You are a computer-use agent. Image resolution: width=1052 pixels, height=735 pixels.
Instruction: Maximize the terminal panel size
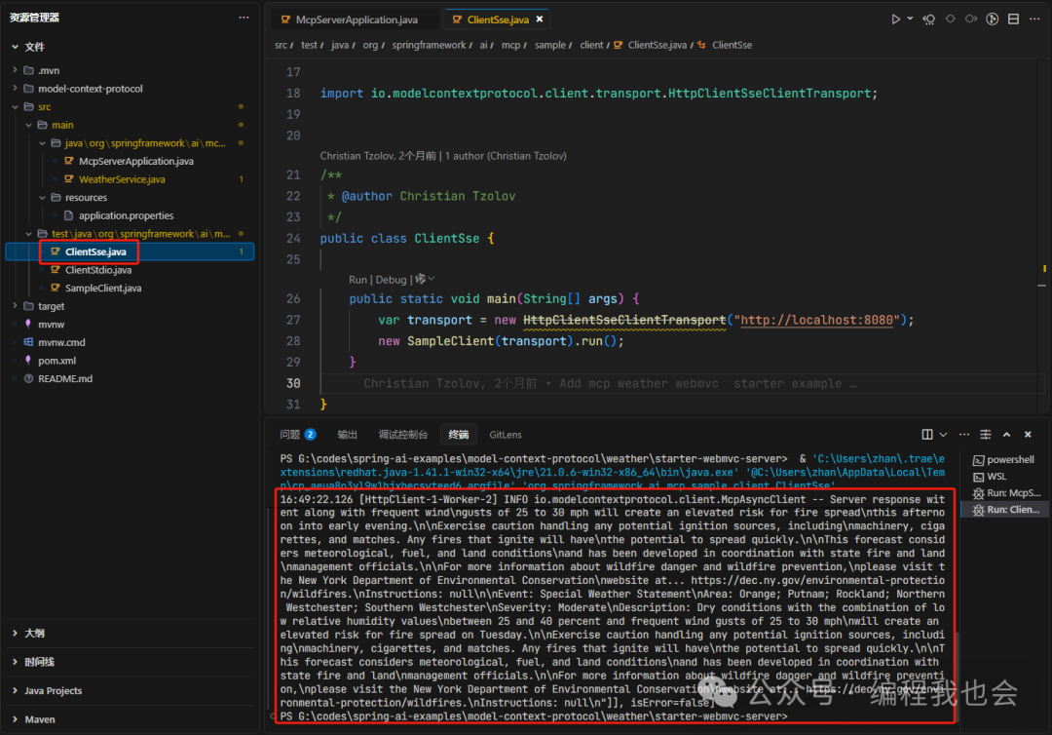pyautogui.click(x=1007, y=435)
